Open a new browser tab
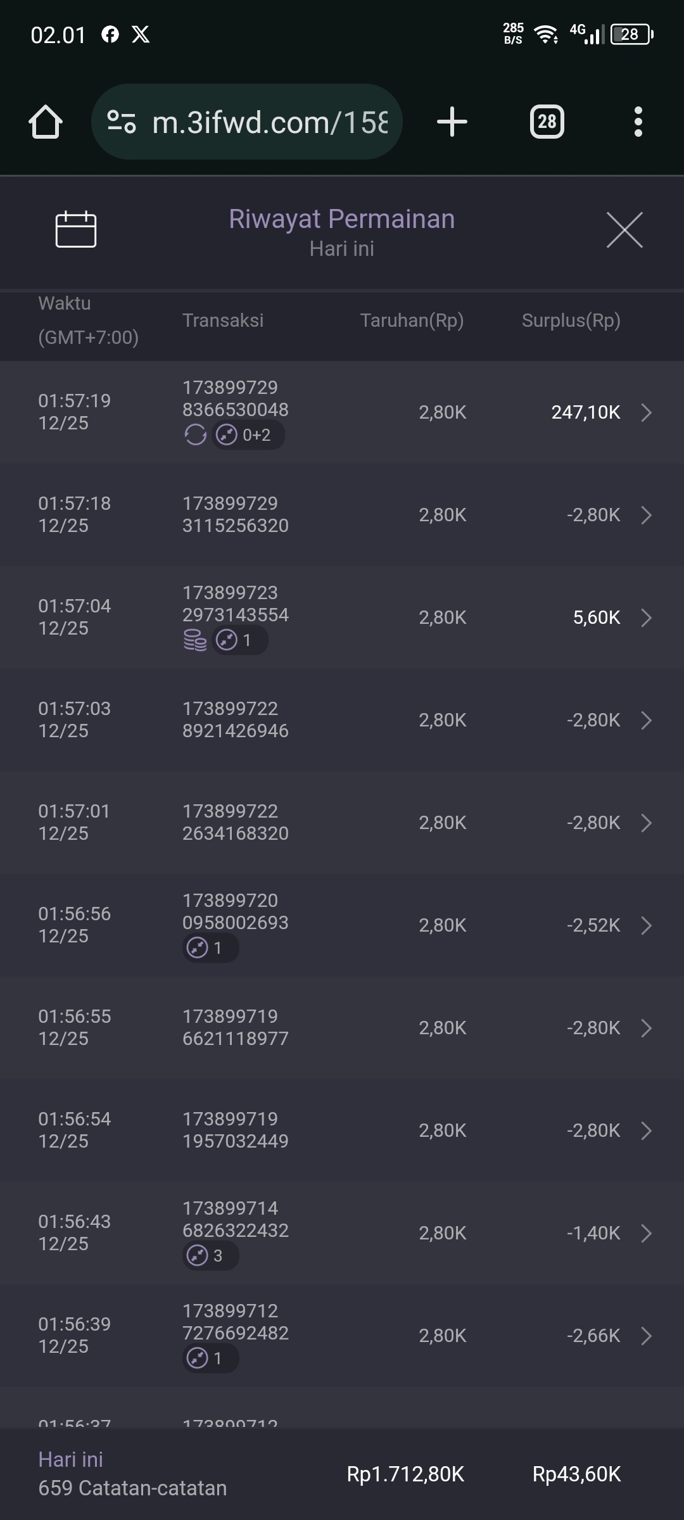The height and width of the screenshot is (1520, 684). pyautogui.click(x=452, y=122)
